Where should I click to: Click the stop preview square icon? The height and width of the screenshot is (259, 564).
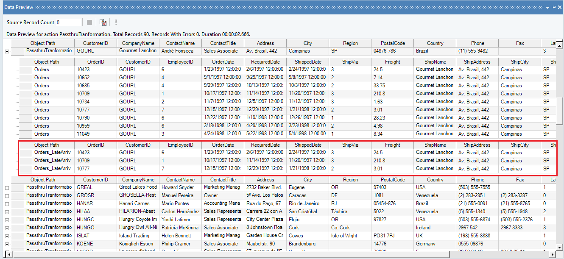click(x=89, y=22)
